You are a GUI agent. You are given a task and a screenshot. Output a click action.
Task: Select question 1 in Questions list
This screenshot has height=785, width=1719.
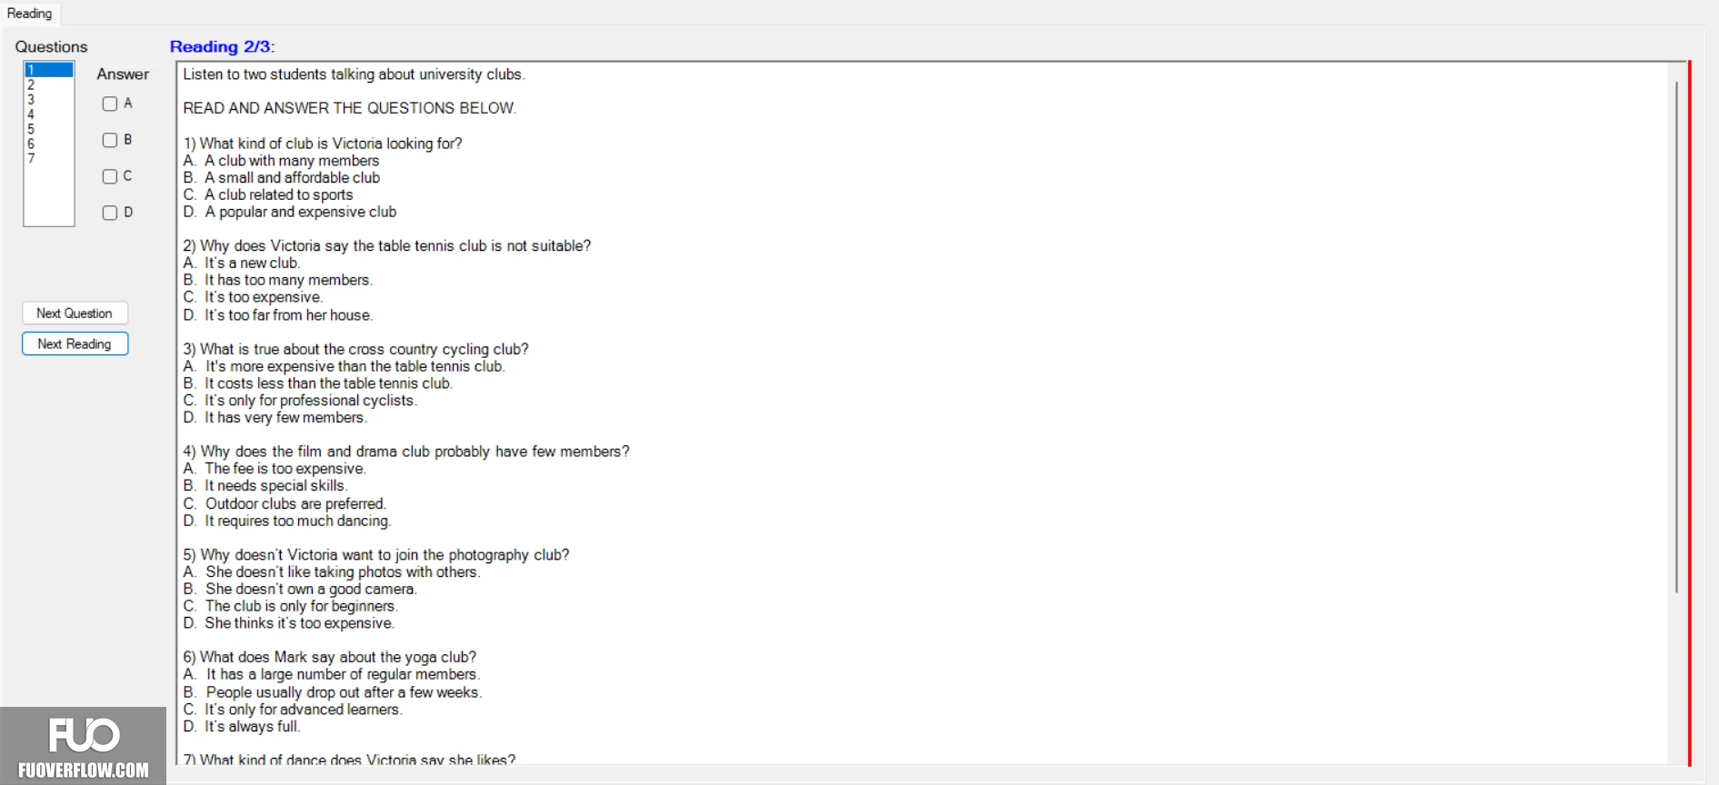[x=48, y=70]
